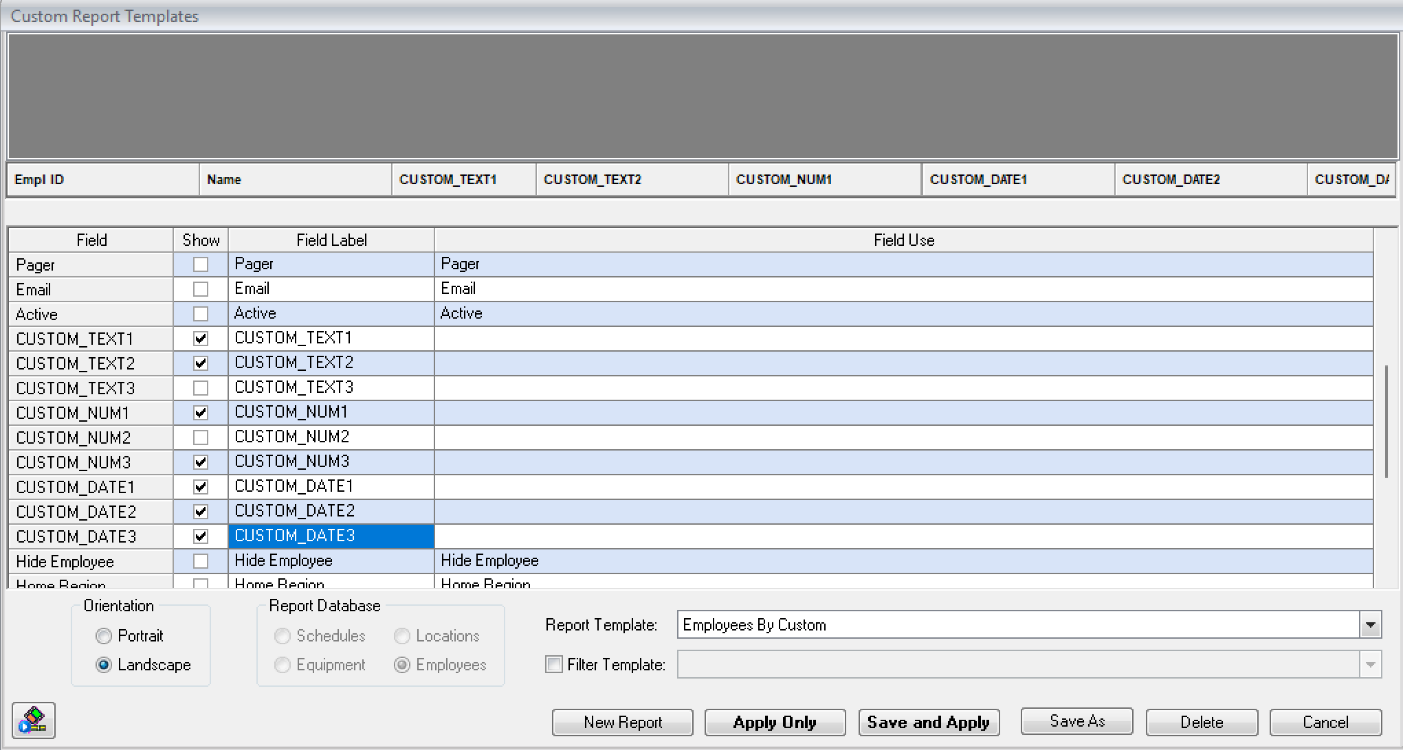Choose Equipment report database
The width and height of the screenshot is (1403, 750).
pos(282,665)
